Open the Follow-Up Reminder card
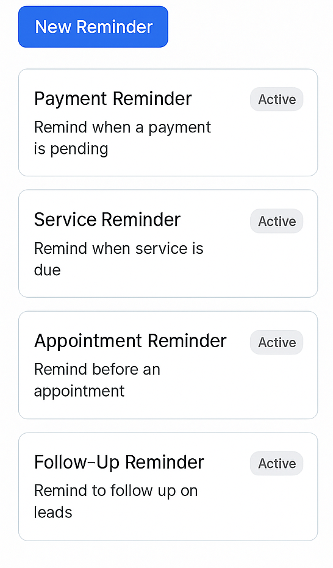Image resolution: width=333 pixels, height=568 pixels. (x=168, y=486)
